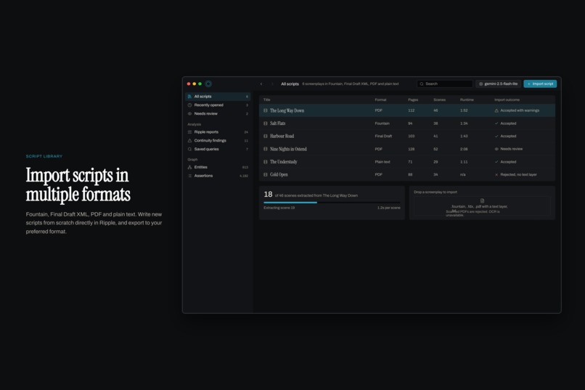Screen dimensions: 585x390
Task: Click the 1:52 runtime value
Action: click(464, 110)
